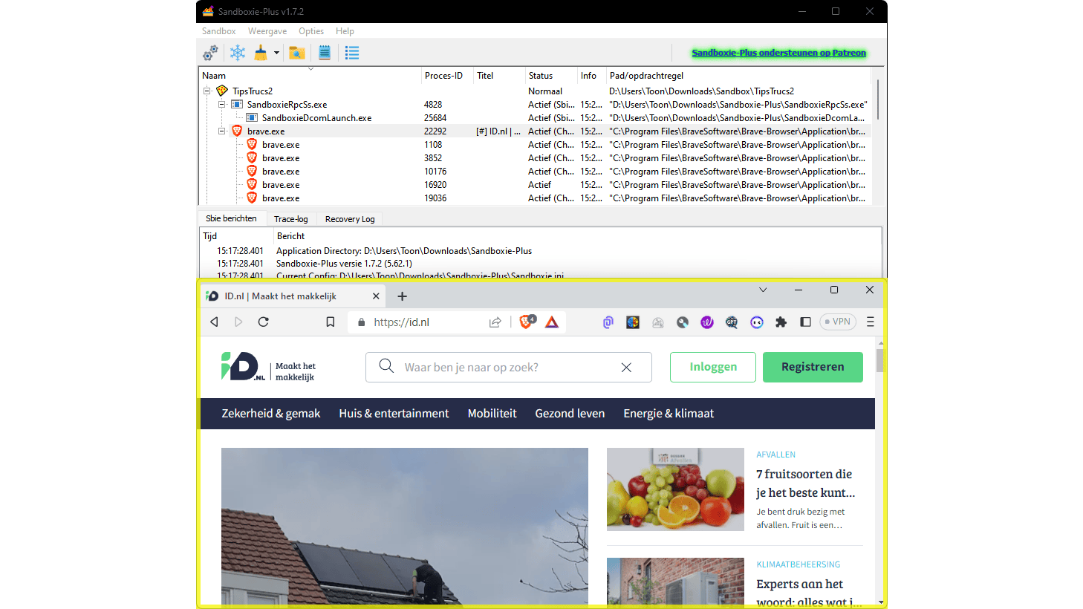The width and height of the screenshot is (1083, 609).
Task: Click the share icon in address bar
Action: (x=495, y=322)
